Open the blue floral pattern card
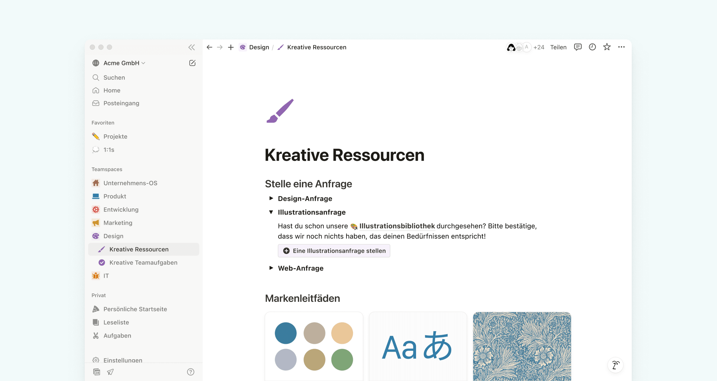Image resolution: width=717 pixels, height=381 pixels. coord(522,346)
